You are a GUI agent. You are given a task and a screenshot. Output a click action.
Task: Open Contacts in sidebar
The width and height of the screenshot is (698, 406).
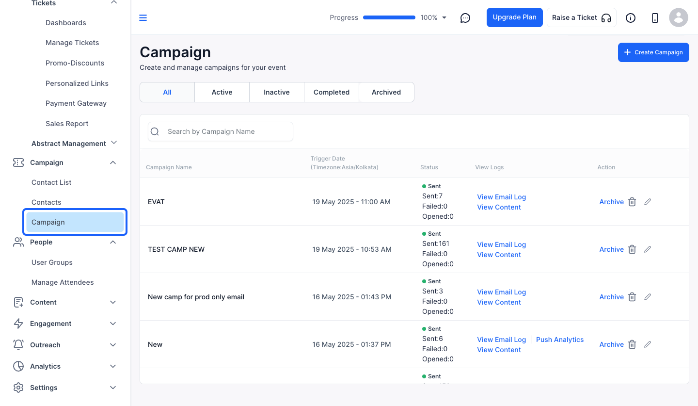point(47,202)
